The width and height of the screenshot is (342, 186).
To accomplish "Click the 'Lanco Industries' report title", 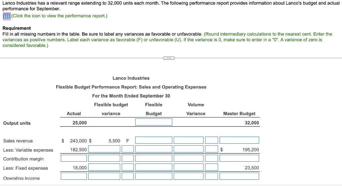I will coord(131,78).
